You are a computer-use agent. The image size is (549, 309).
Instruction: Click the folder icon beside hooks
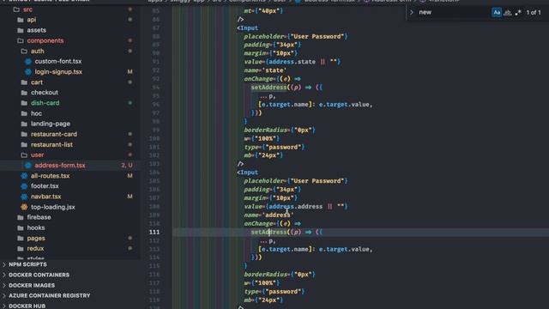[21, 227]
